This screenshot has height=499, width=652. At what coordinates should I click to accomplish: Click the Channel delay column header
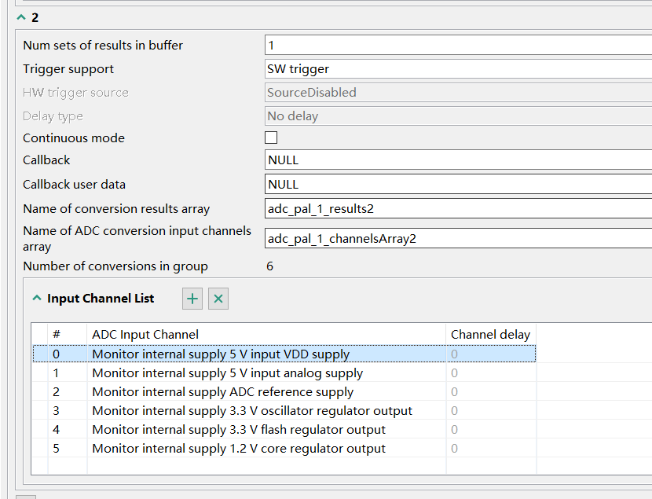[490, 335]
